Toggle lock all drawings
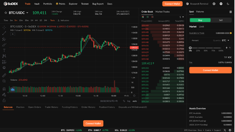235x132 pixels. coord(4,100)
